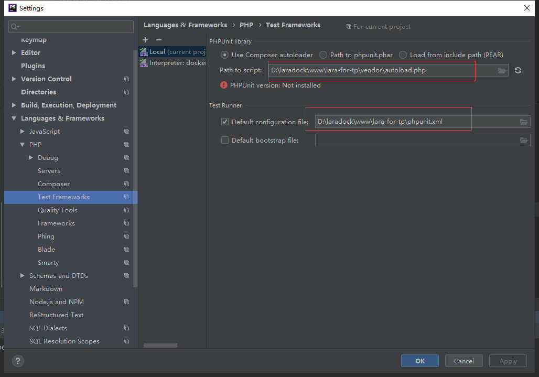
Task: Collapse Languages & Frameworks group
Action: pos(14,118)
